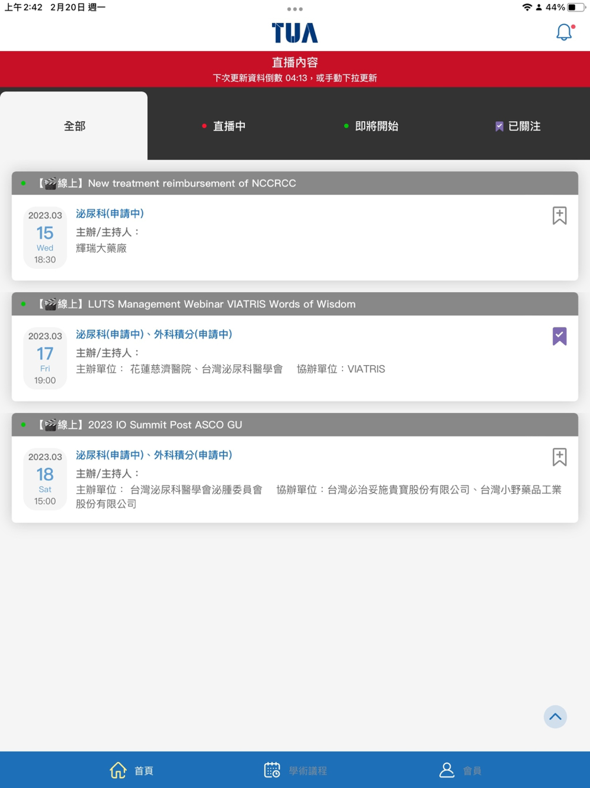
Task: Open the notification bell
Action: 565,32
